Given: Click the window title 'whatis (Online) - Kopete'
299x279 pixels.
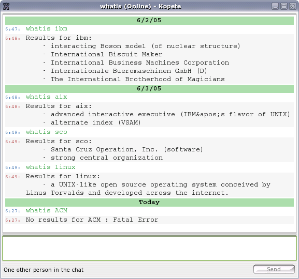Looking at the screenshot, I should point(141,7).
